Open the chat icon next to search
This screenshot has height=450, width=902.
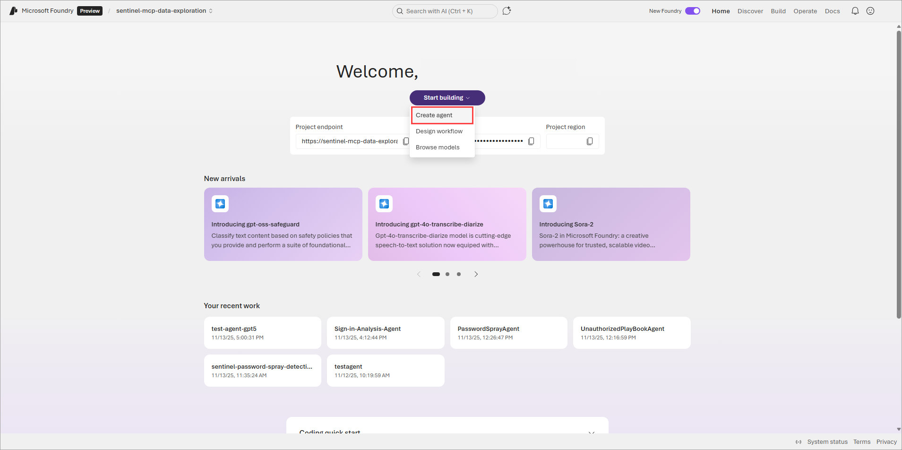click(x=507, y=11)
